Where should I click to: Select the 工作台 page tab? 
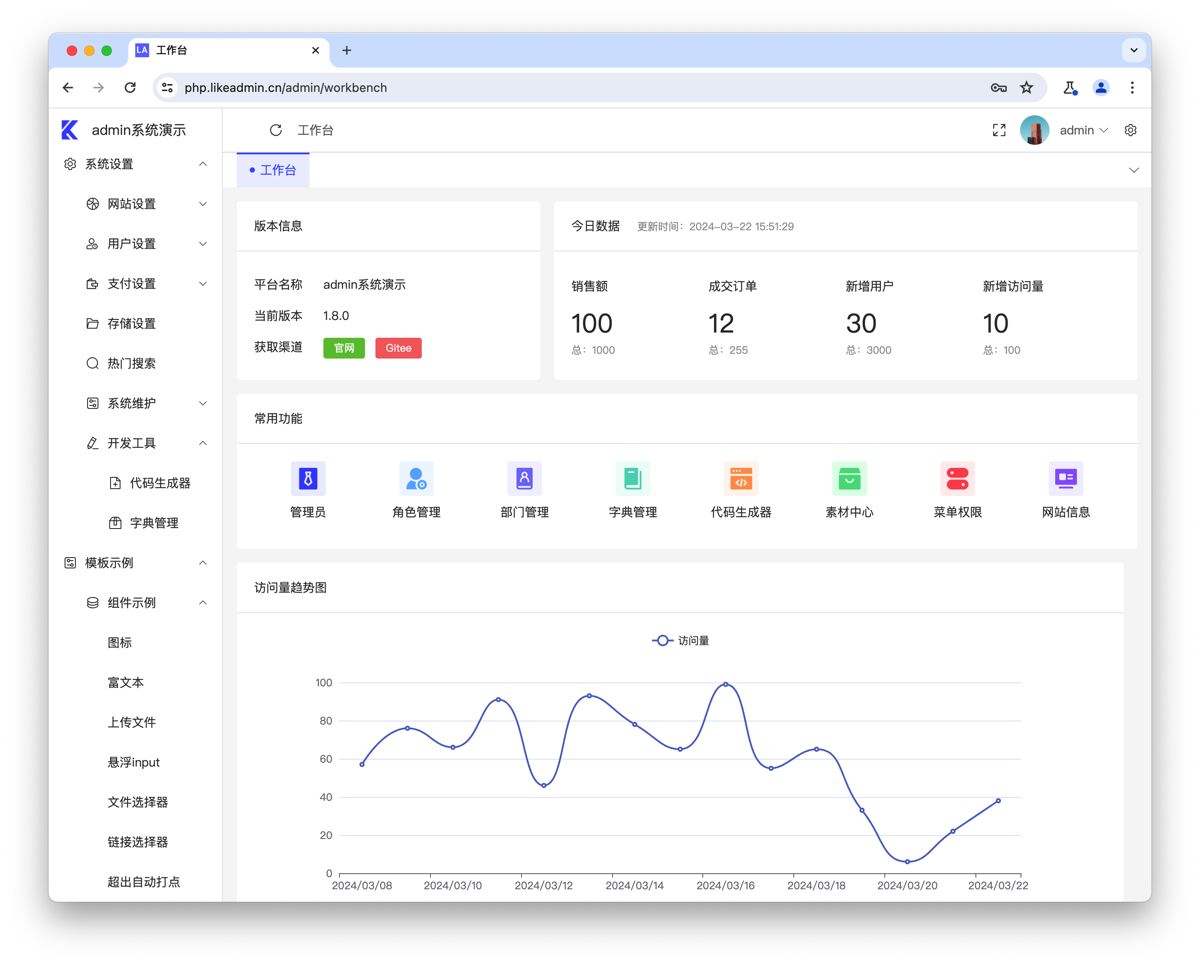[273, 170]
